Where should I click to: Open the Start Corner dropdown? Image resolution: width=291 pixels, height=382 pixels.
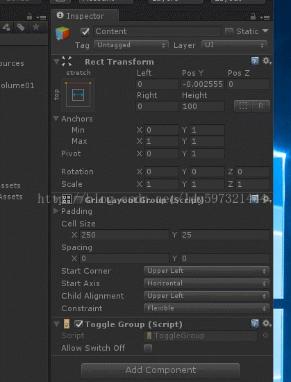[206, 271]
